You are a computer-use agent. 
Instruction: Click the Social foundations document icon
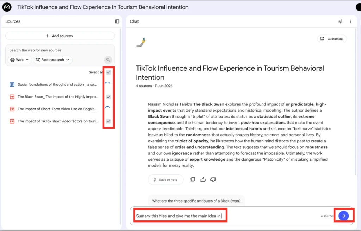(12, 84)
